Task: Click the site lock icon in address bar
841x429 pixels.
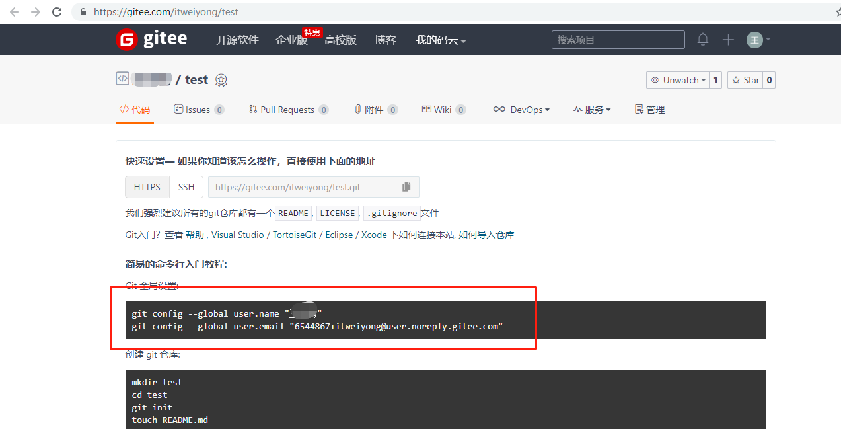Action: coord(83,12)
